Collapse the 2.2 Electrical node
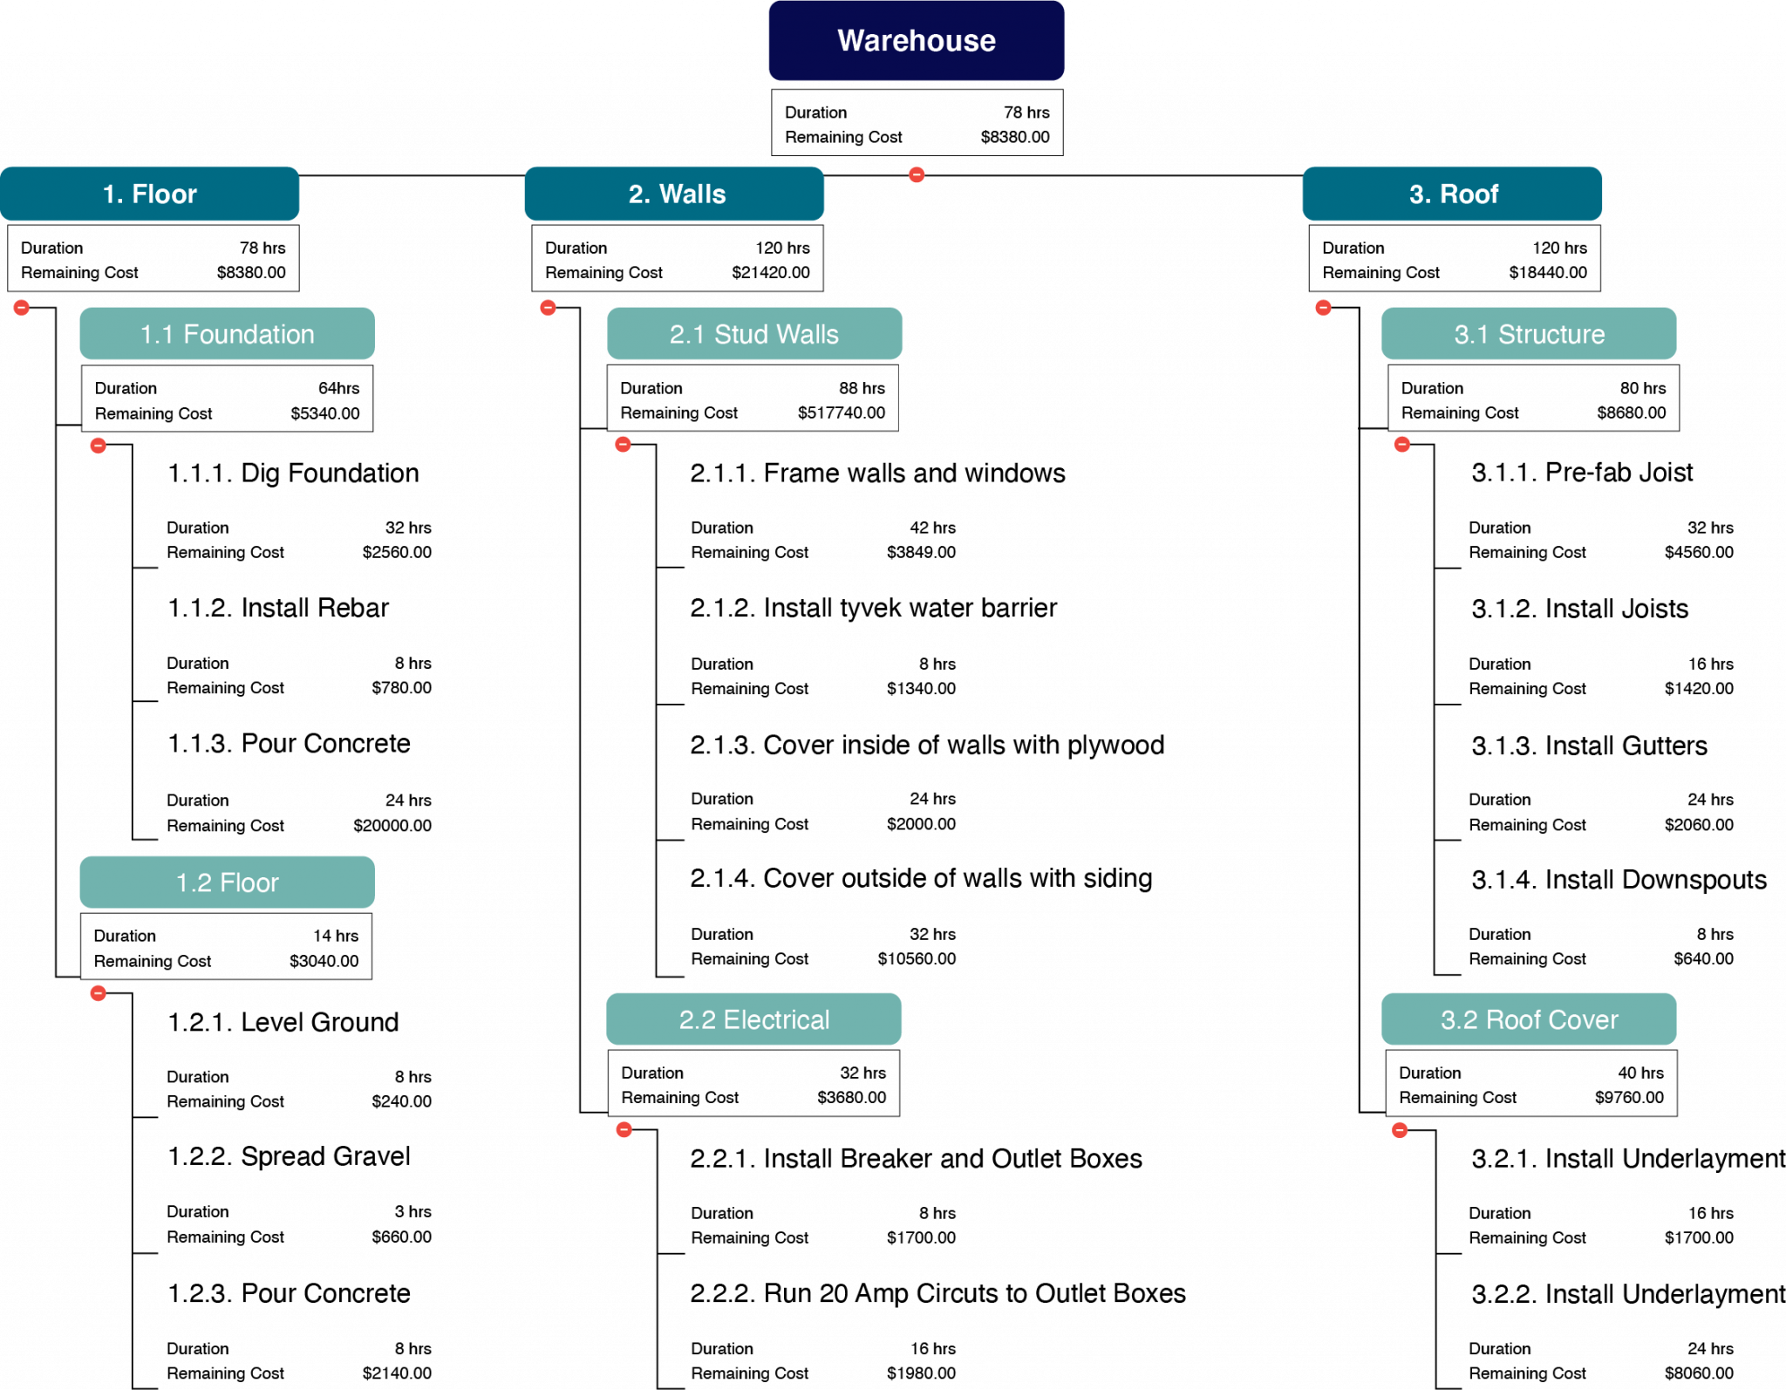This screenshot has width=1786, height=1390. (624, 1129)
